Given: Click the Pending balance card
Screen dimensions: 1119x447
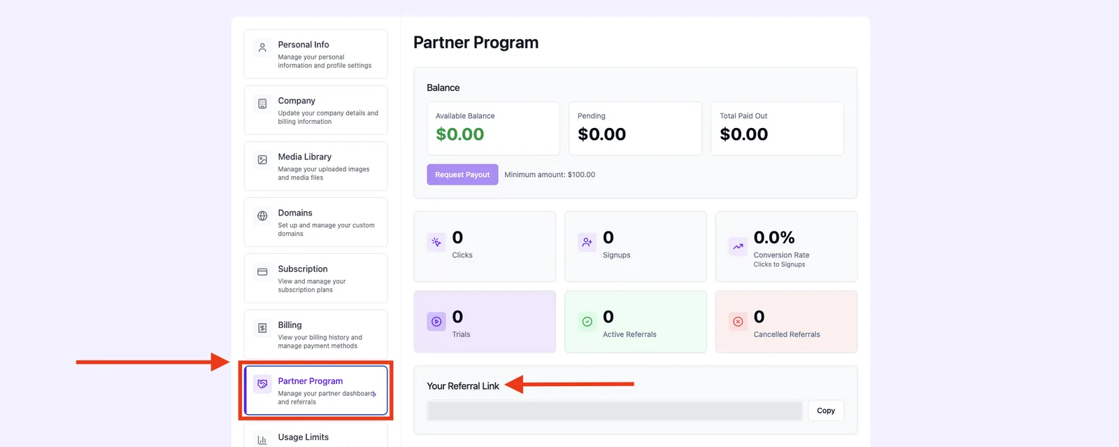Looking at the screenshot, I should pyautogui.click(x=635, y=129).
